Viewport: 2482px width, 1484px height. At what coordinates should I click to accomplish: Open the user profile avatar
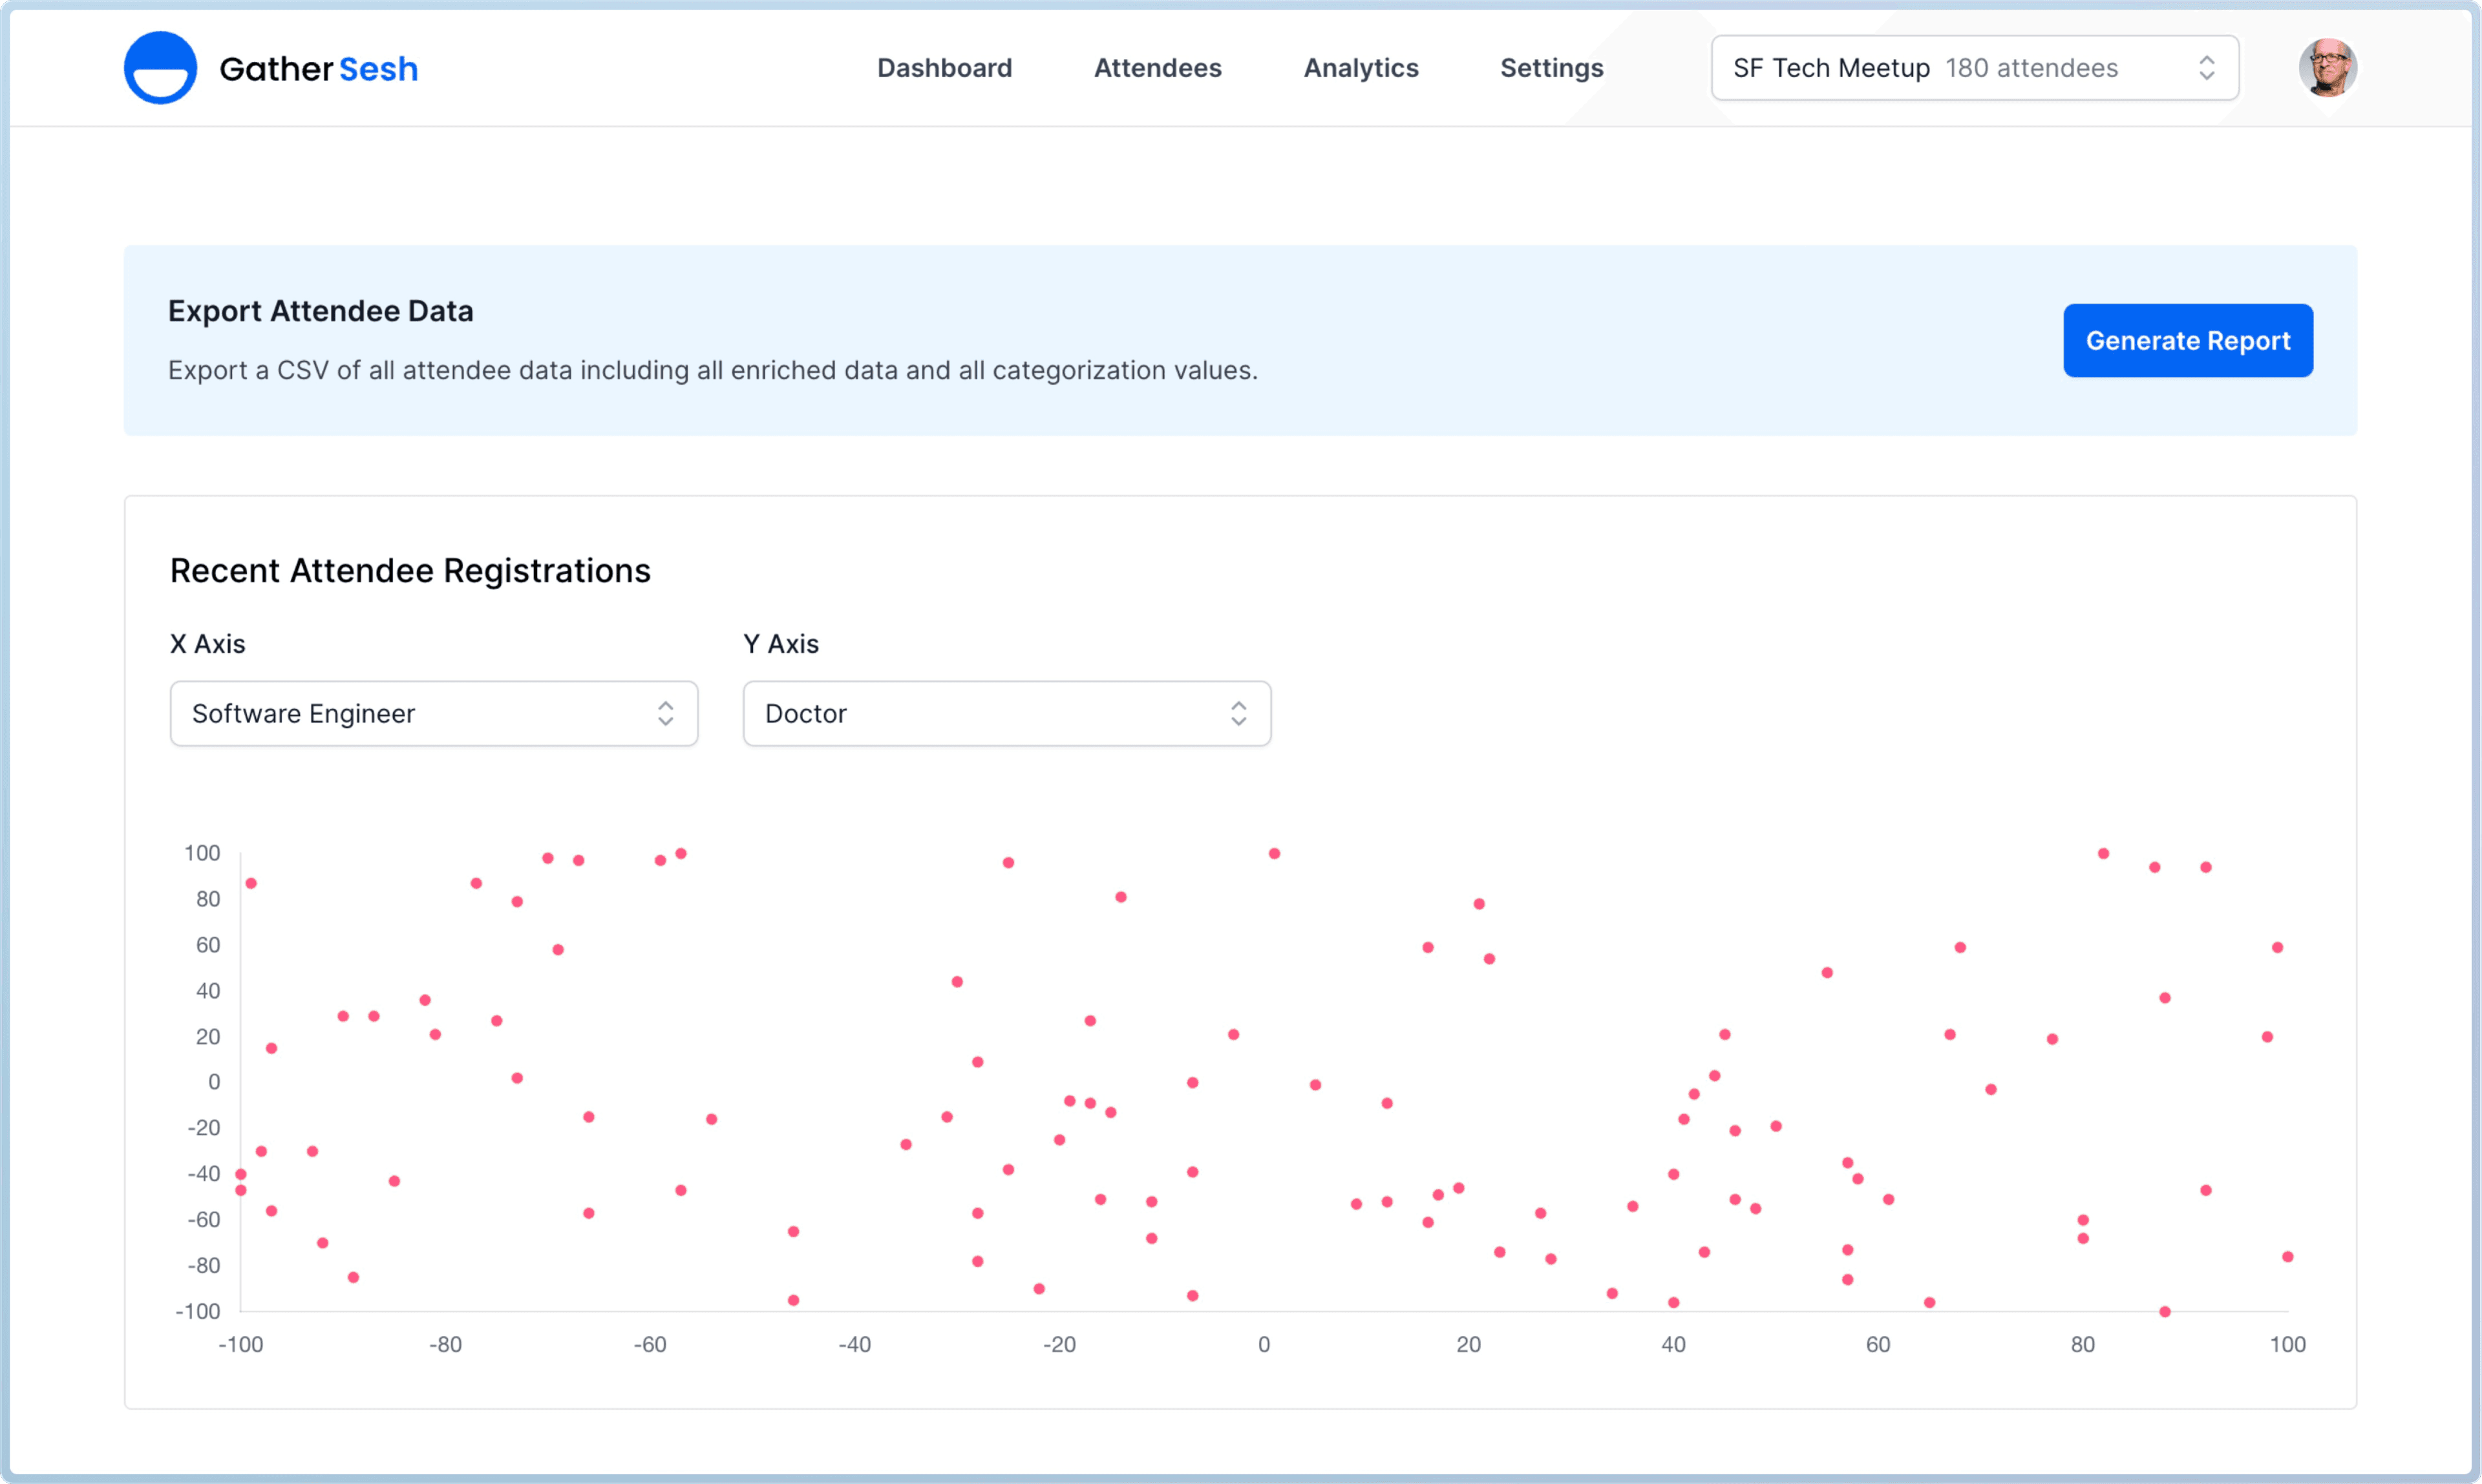click(x=2327, y=68)
